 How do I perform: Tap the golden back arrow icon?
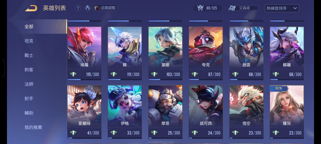pyautogui.click(x=31, y=8)
